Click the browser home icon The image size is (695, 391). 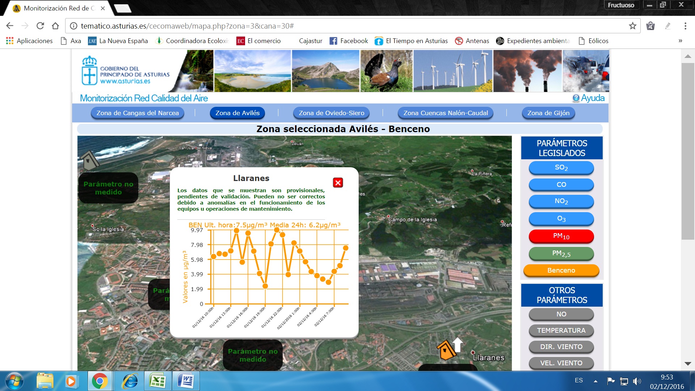[55, 26]
